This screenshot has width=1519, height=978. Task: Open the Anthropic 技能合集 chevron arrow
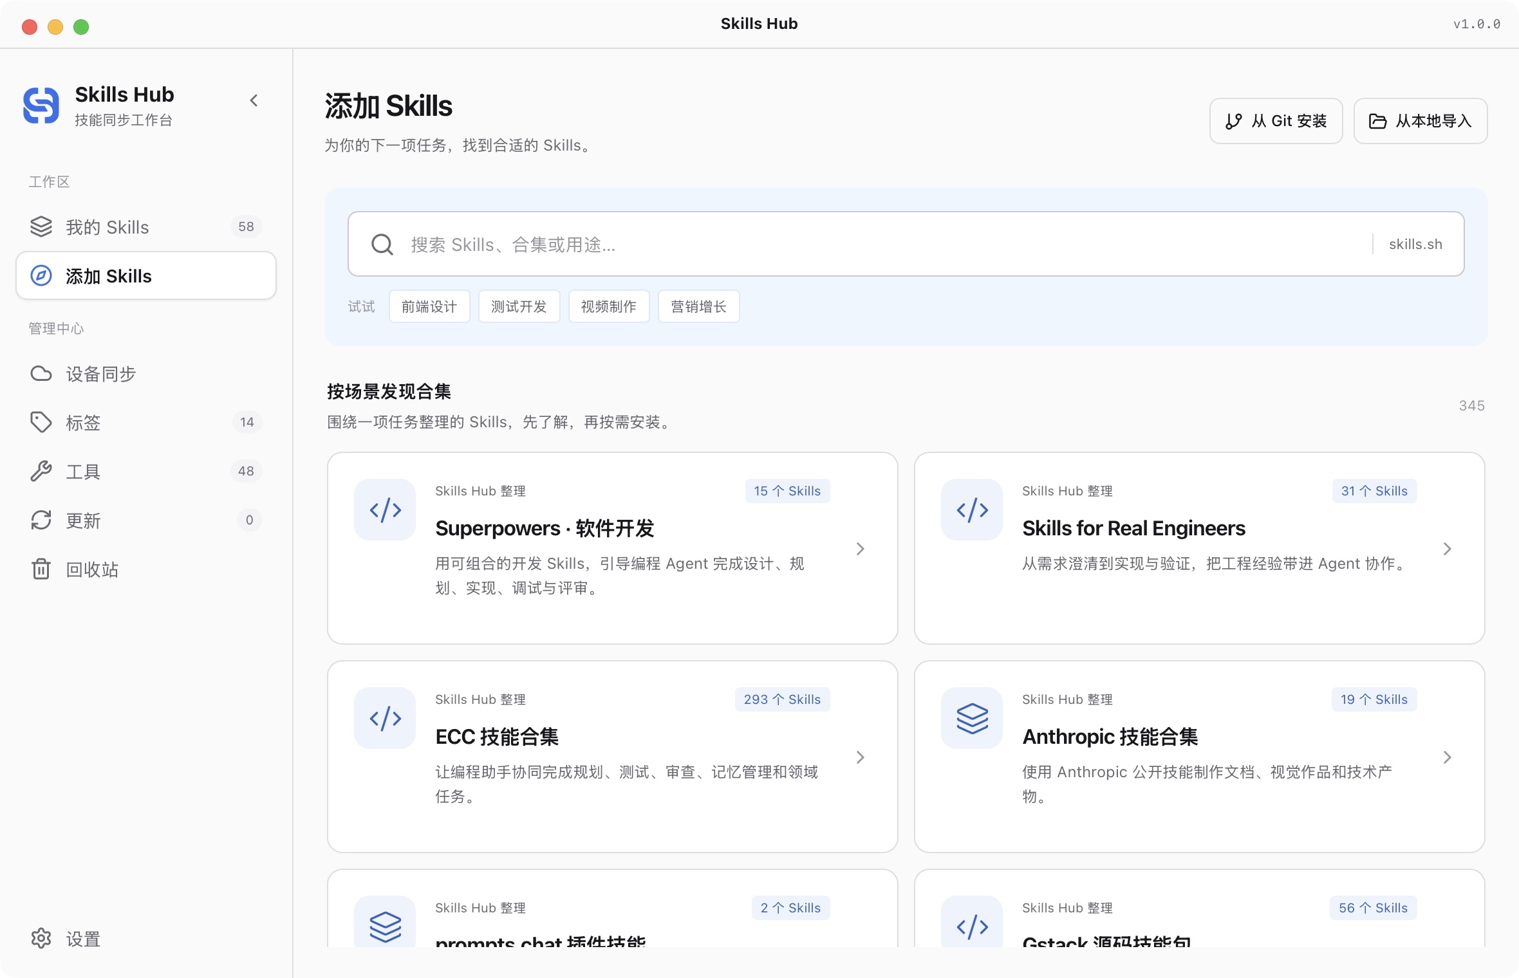point(1448,757)
